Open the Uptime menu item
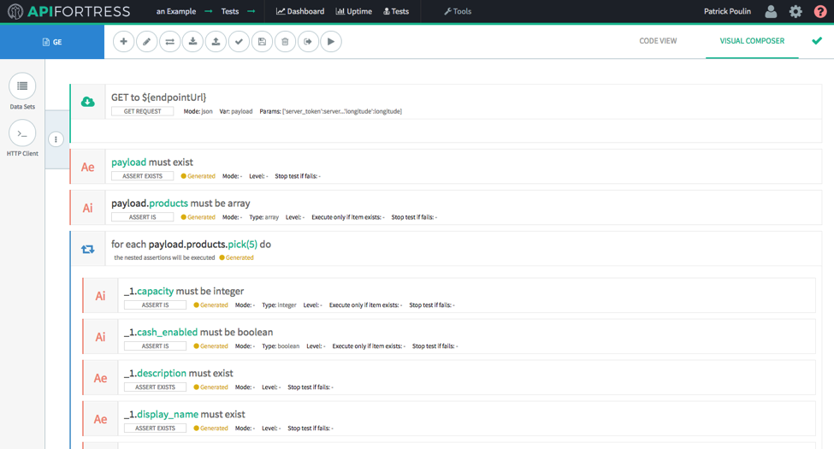834x449 pixels. pyautogui.click(x=354, y=11)
